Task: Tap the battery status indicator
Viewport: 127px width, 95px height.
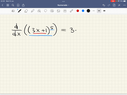Action: pos(125,1)
